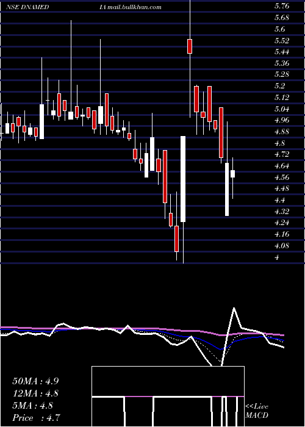Select the 4 price axis label

(x=277, y=257)
